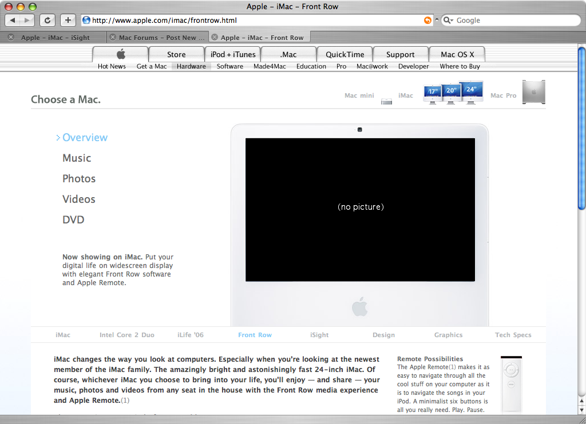Screen dimensions: 586x424
Task: Click the Mac Pro tower icon
Action: coord(534,92)
